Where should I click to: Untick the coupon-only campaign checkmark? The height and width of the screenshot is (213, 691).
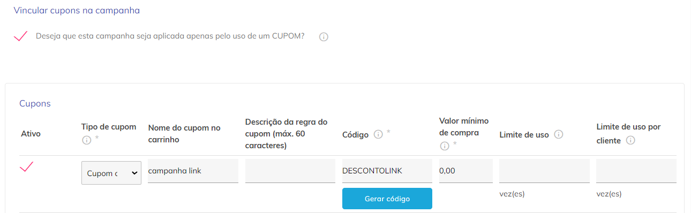20,36
